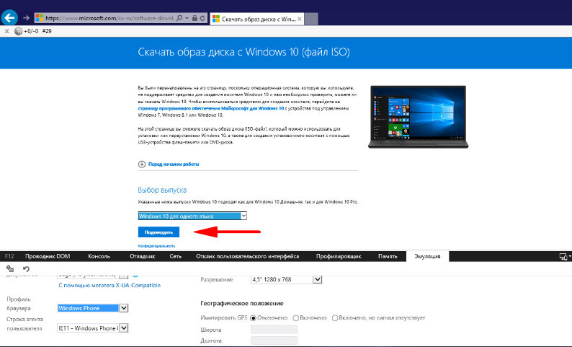The image size is (572, 347).
Task: Close the add-on toolbar with the X
Action: click(6, 31)
